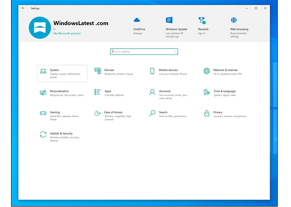291x207 pixels.
Task: Click Rewards Sign in text
Action: 202,33
